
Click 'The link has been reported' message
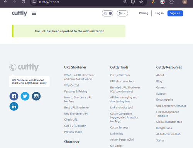tap(69, 31)
